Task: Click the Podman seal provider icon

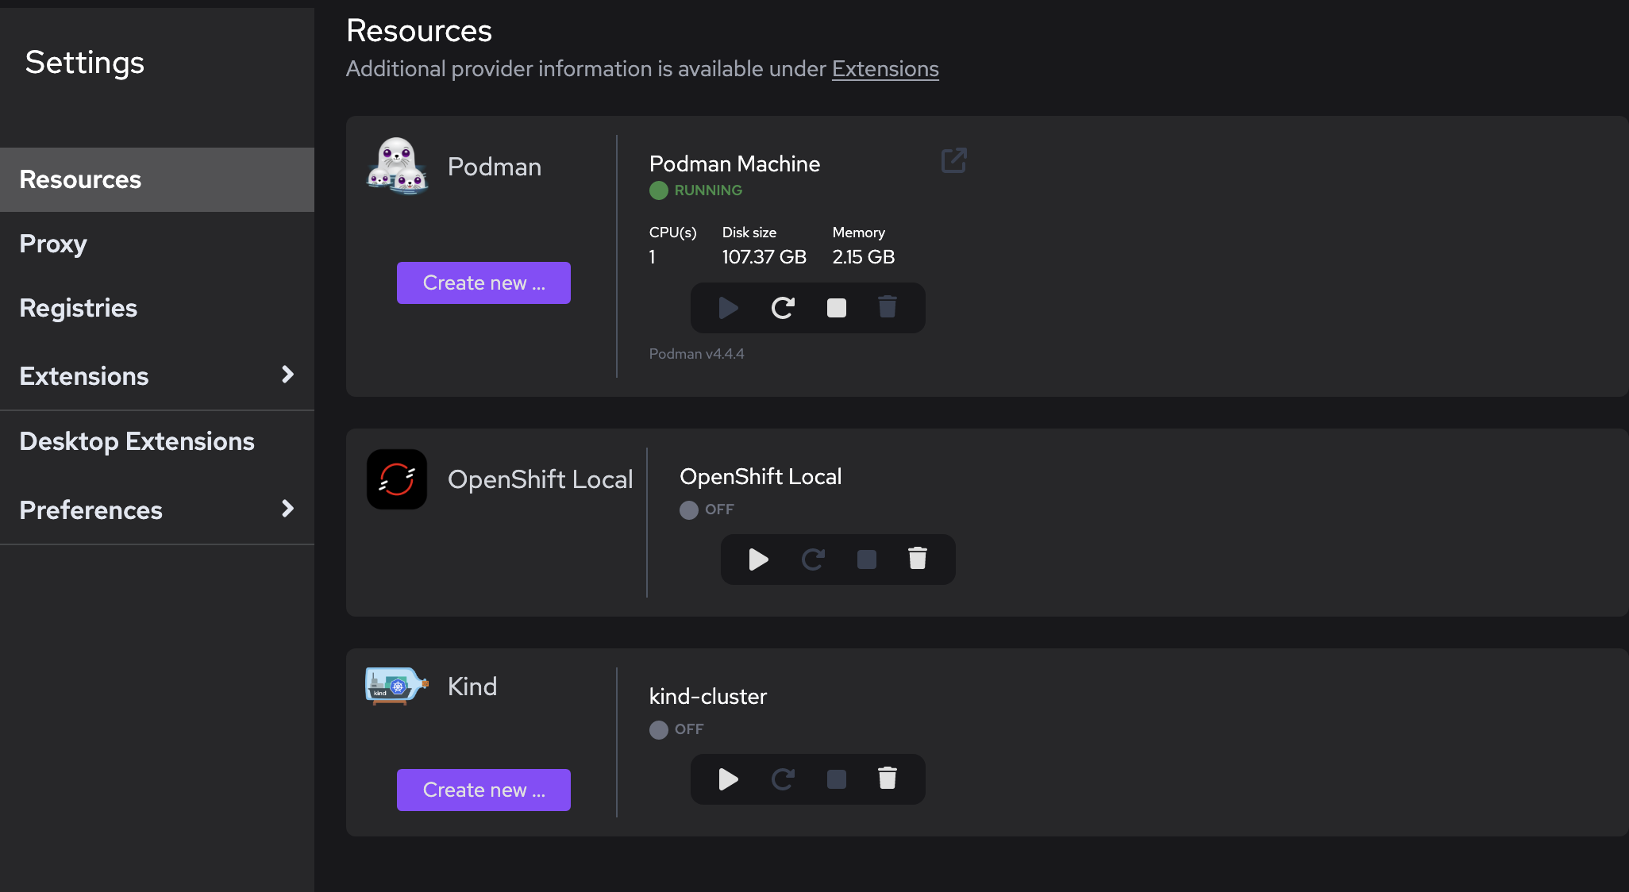Action: [396, 167]
